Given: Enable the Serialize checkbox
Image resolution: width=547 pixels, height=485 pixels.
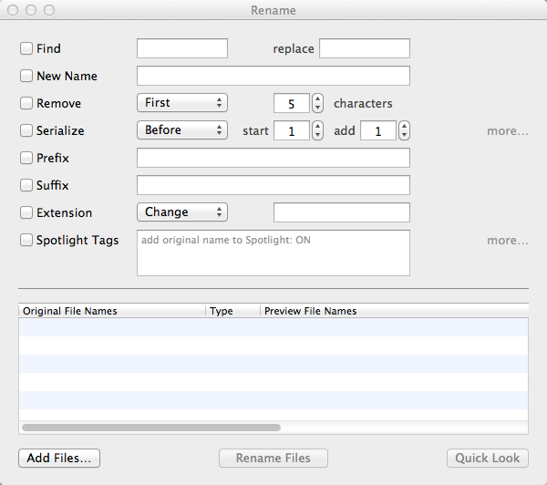Looking at the screenshot, I should click(26, 130).
